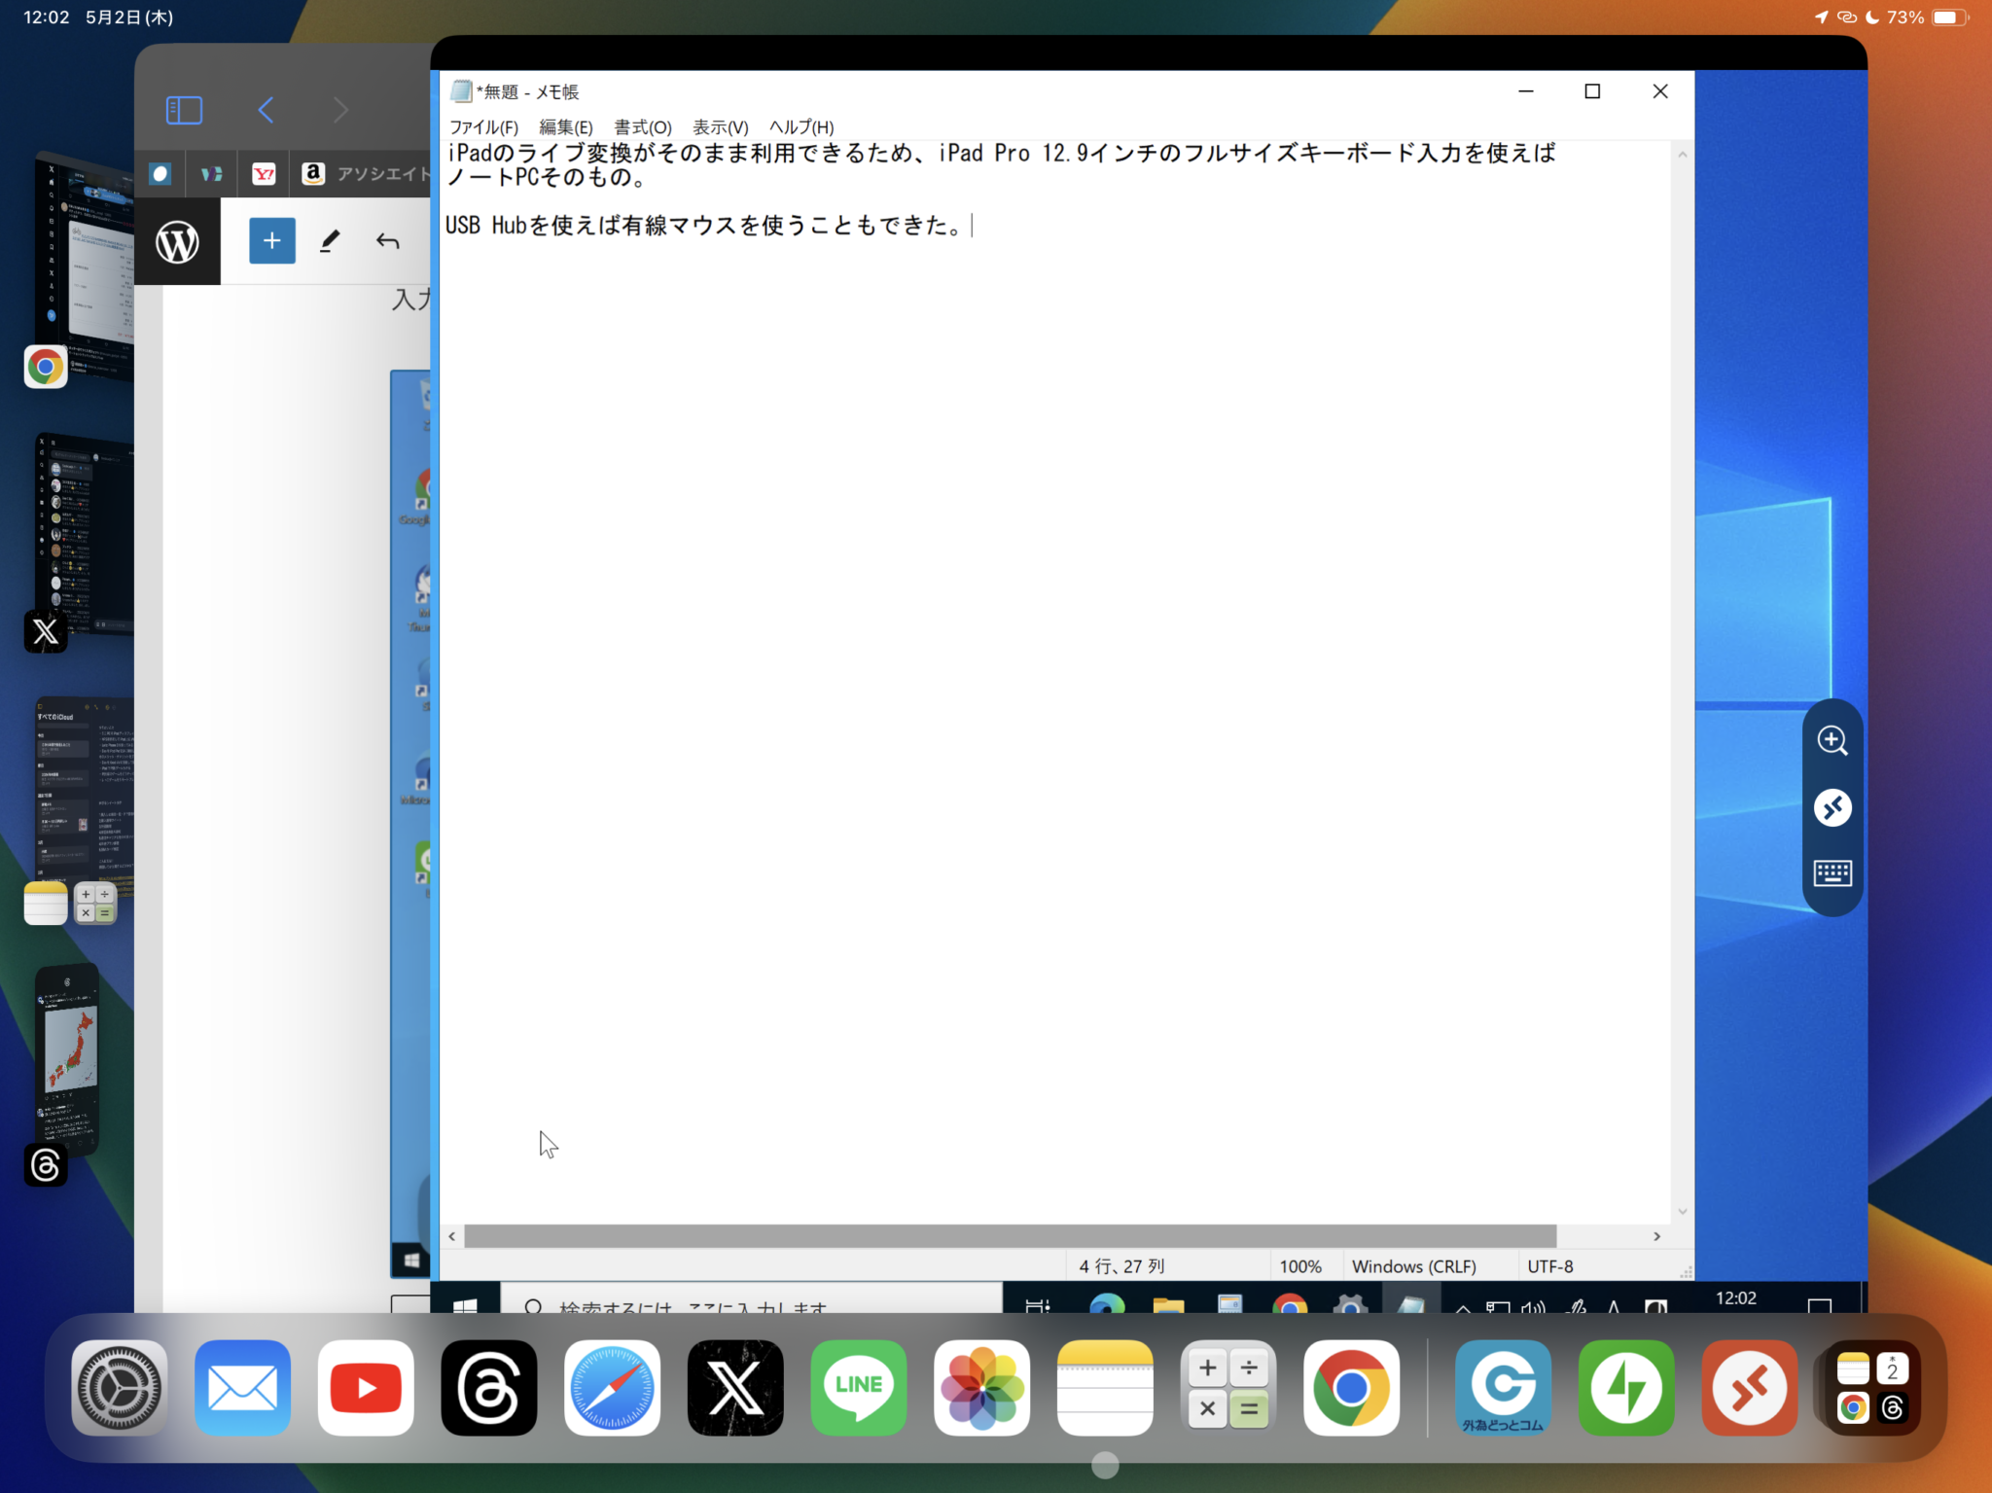Open LINE from the iPad dock
This screenshot has width=1992, height=1493.
tap(859, 1388)
